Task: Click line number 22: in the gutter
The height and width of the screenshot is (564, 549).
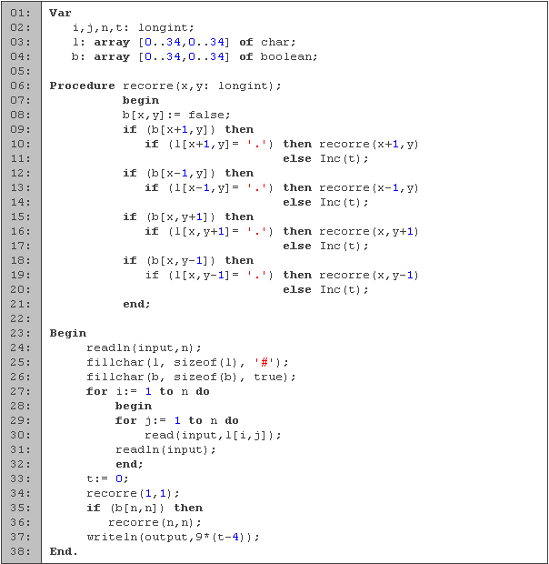Action: (21, 318)
